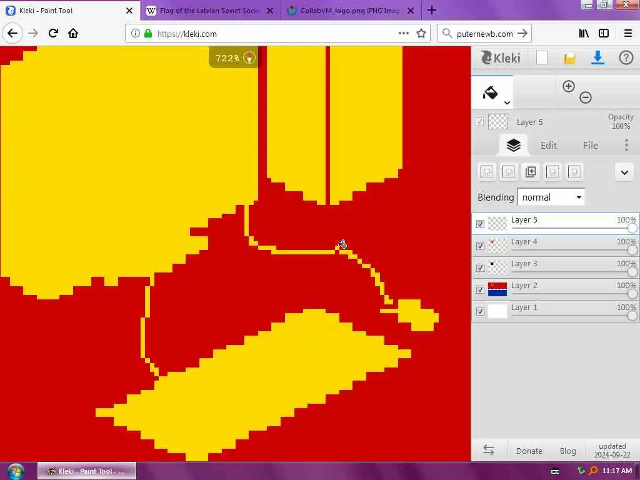
Task: Open the yellow import folder icon
Action: pyautogui.click(x=569, y=58)
